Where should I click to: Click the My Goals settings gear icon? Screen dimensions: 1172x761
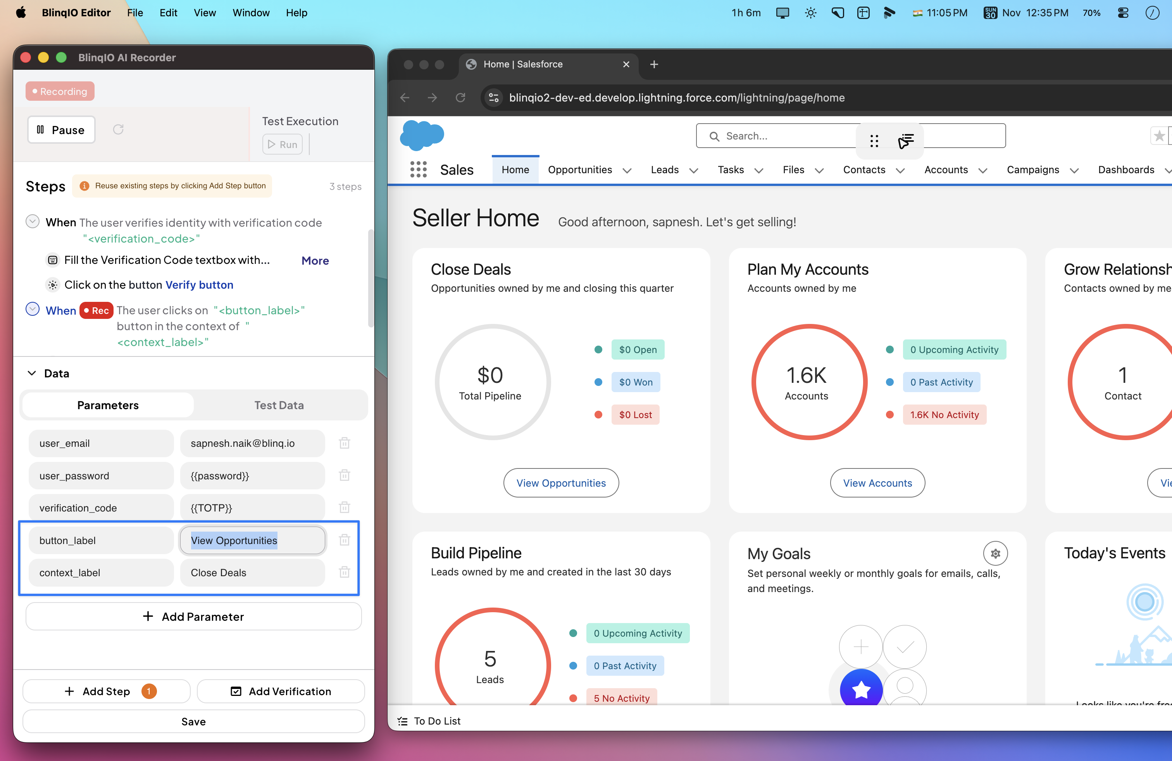click(995, 553)
